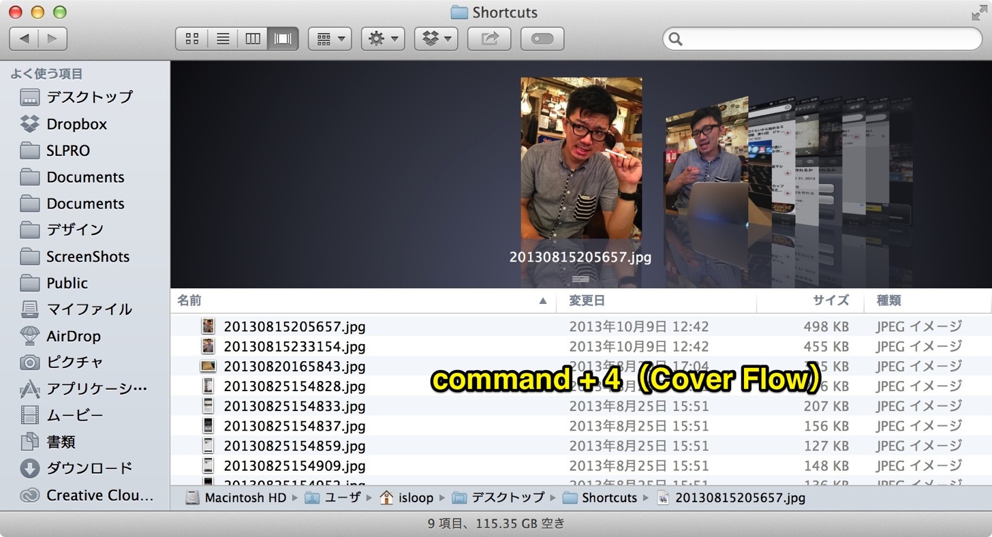Click the ダウンロード arrow icon

(x=30, y=469)
